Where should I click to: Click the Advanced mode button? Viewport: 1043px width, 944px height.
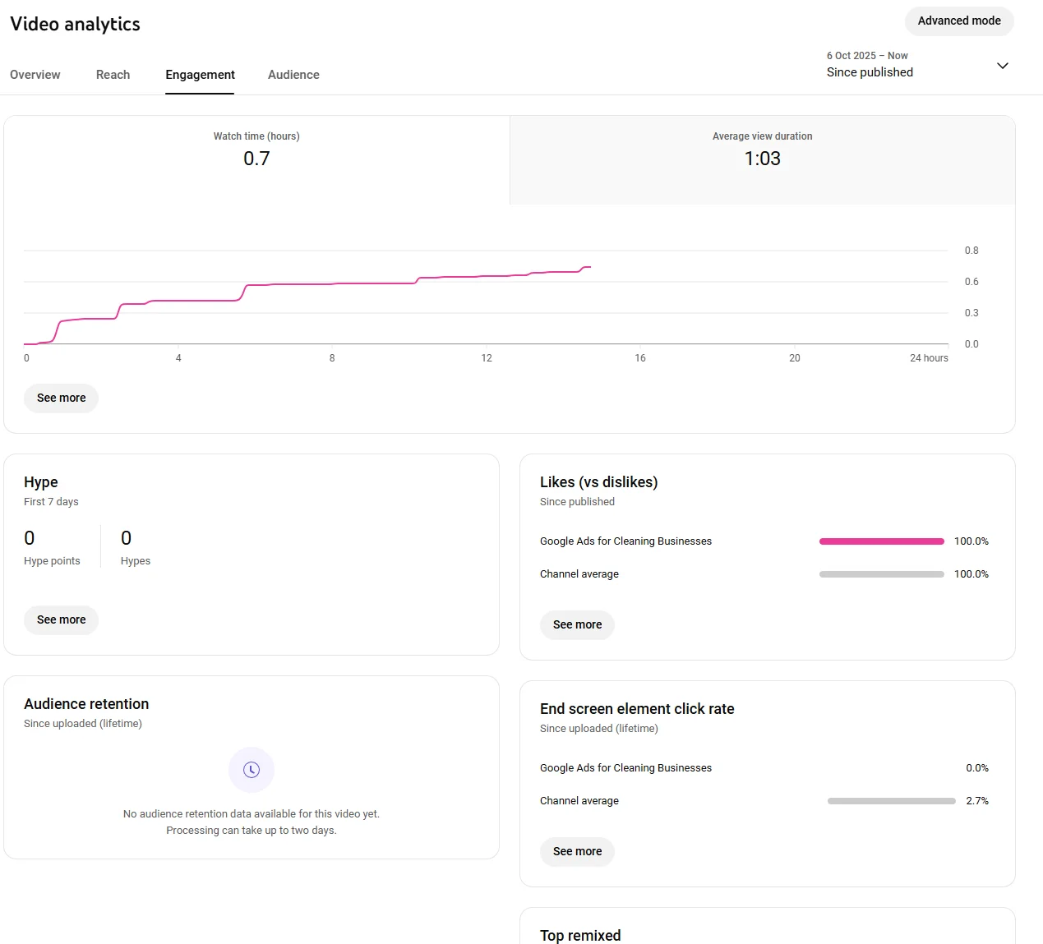959,21
